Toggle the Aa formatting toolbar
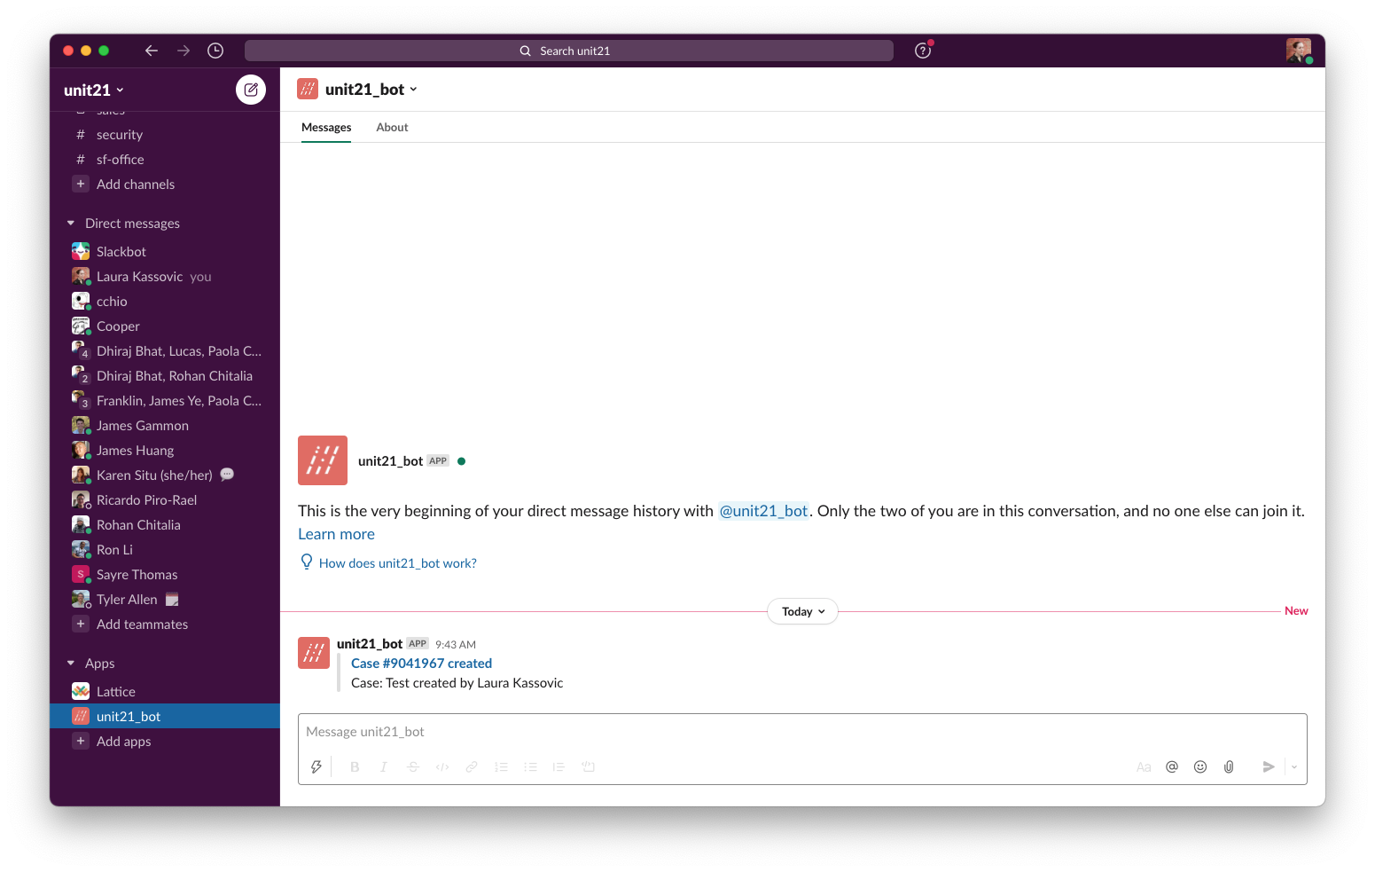1375x872 pixels. (1144, 766)
